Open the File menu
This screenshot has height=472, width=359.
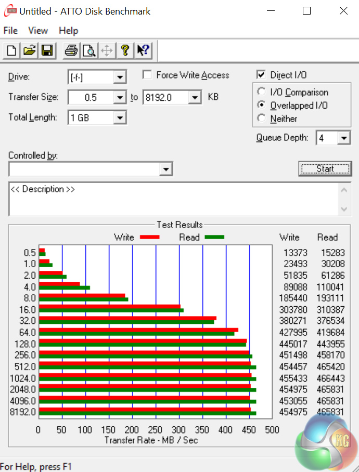point(10,31)
